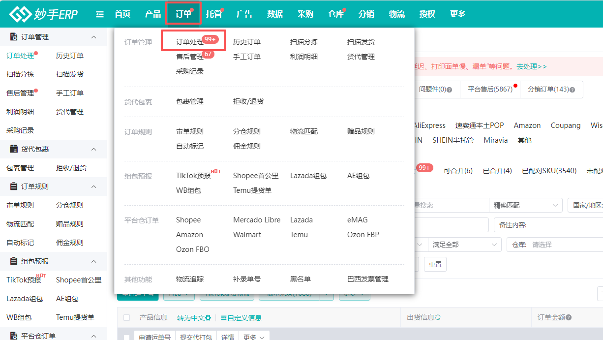Image resolution: width=603 pixels, height=340 pixels.
Task: Collapse the 订单管理 sidebar section chevron
Action: coord(93,36)
